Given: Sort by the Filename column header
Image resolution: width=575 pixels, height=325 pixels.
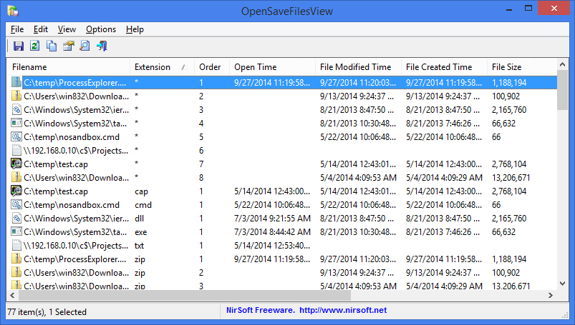Looking at the screenshot, I should [x=69, y=67].
